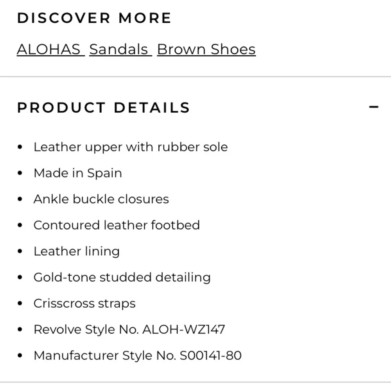This screenshot has width=391, height=391.
Task: Select the 'Ankle buckle closures' line
Action: point(101,199)
